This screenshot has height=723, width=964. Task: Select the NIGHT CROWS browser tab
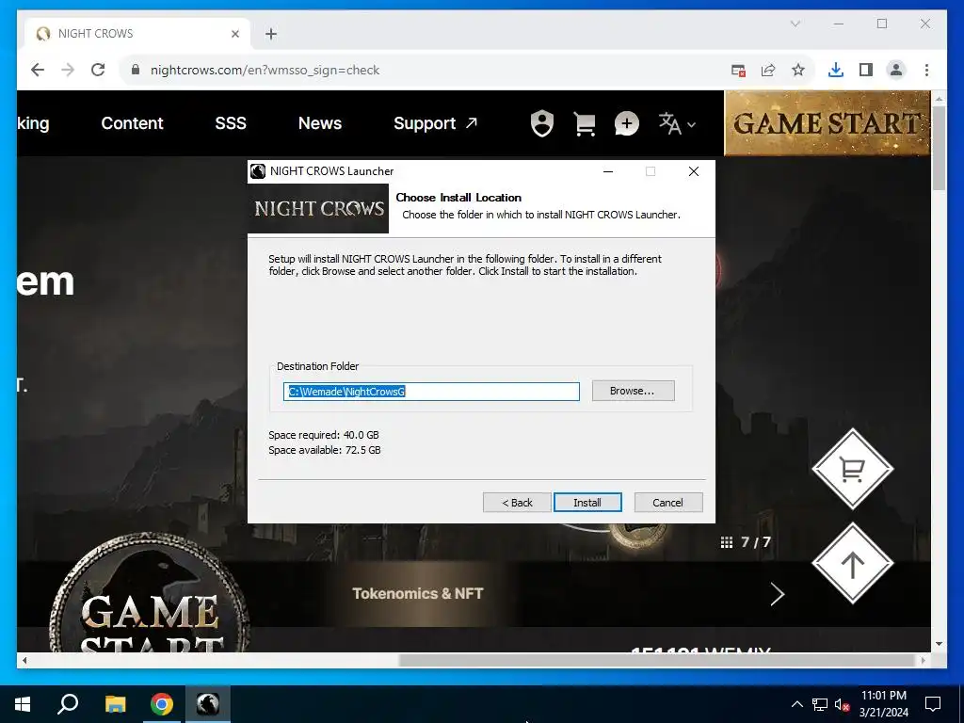[138, 33]
